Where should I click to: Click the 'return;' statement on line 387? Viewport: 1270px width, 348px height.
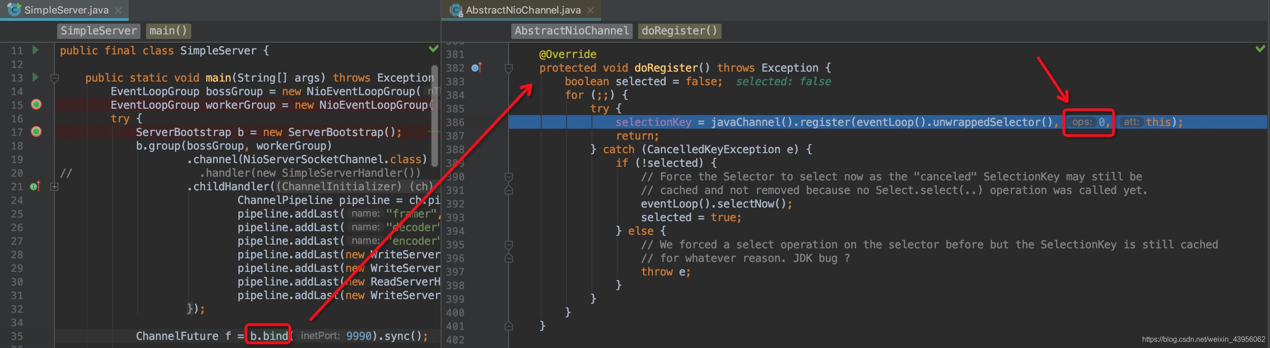(637, 135)
